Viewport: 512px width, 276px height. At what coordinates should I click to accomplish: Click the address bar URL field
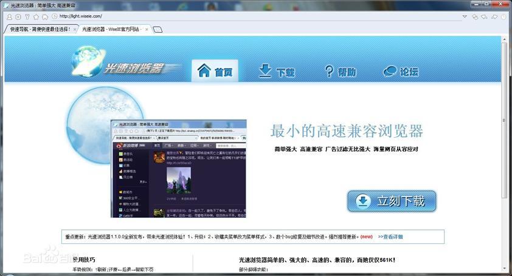coord(260,16)
